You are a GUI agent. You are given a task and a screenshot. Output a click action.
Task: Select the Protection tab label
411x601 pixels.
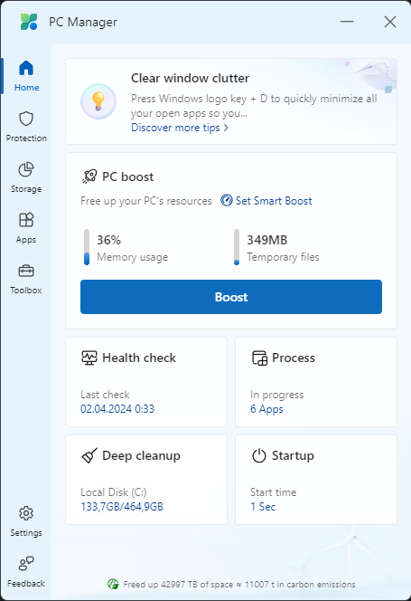(26, 138)
